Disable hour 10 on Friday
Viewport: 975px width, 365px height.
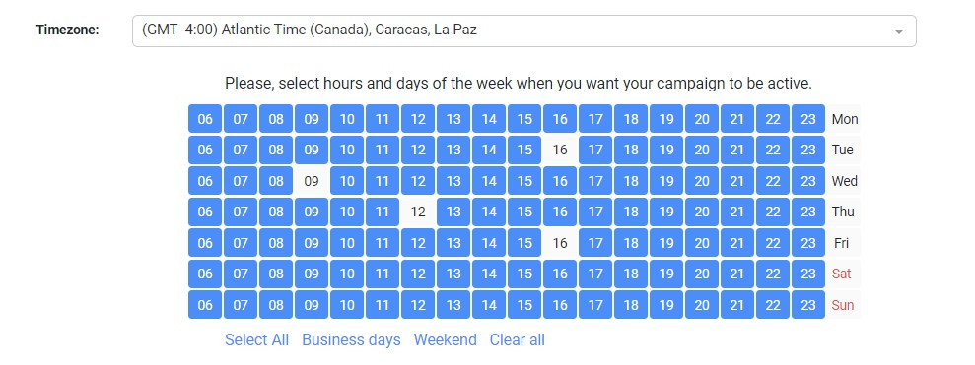coord(347,243)
